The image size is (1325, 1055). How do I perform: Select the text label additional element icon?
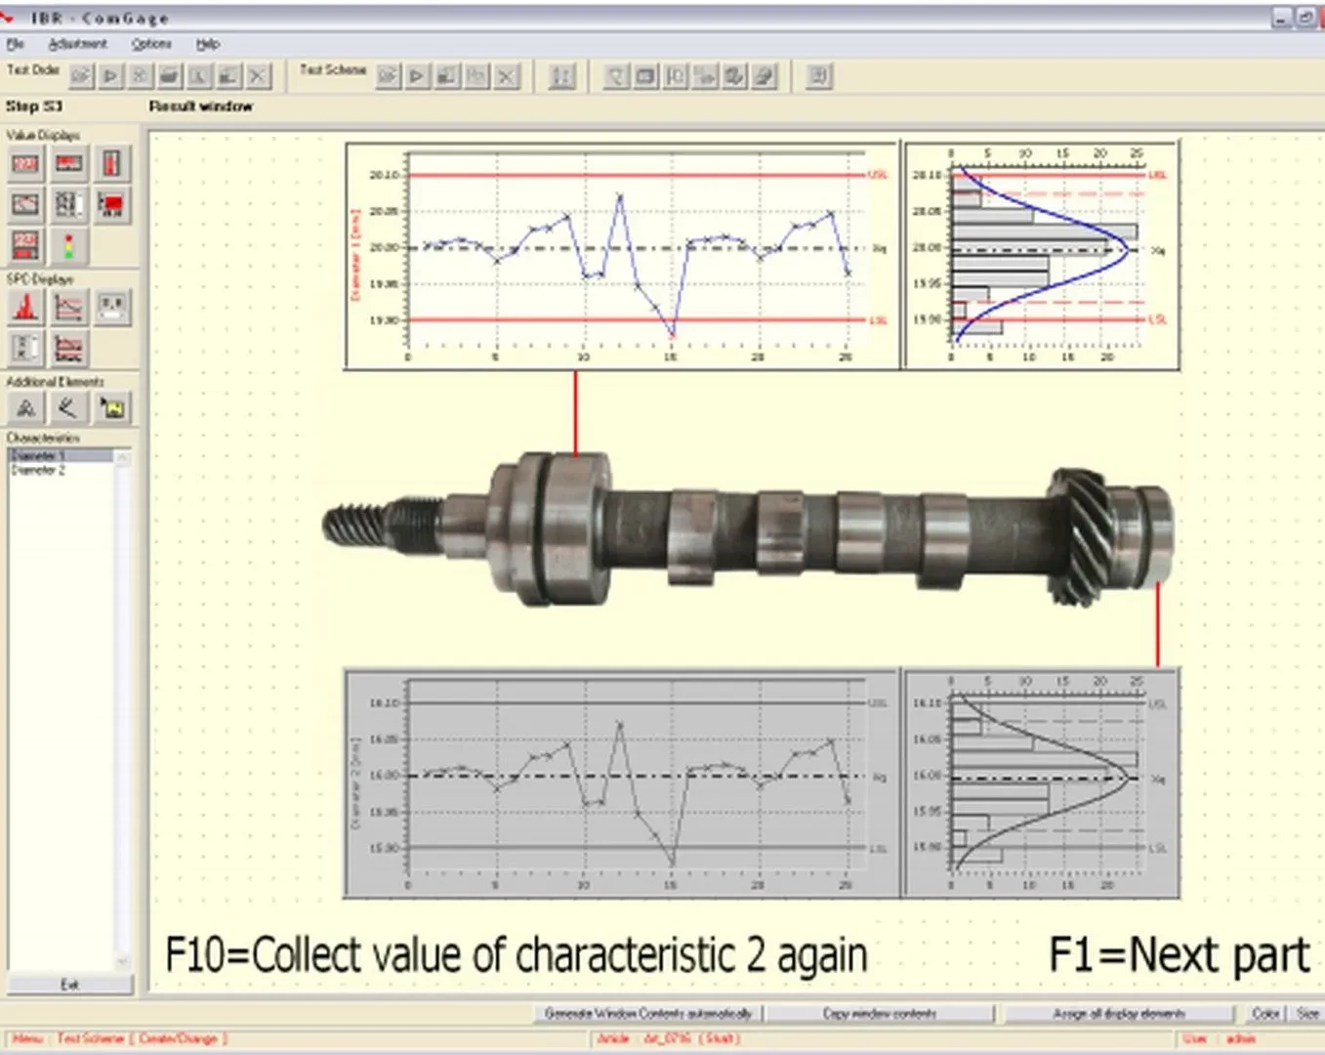point(25,408)
